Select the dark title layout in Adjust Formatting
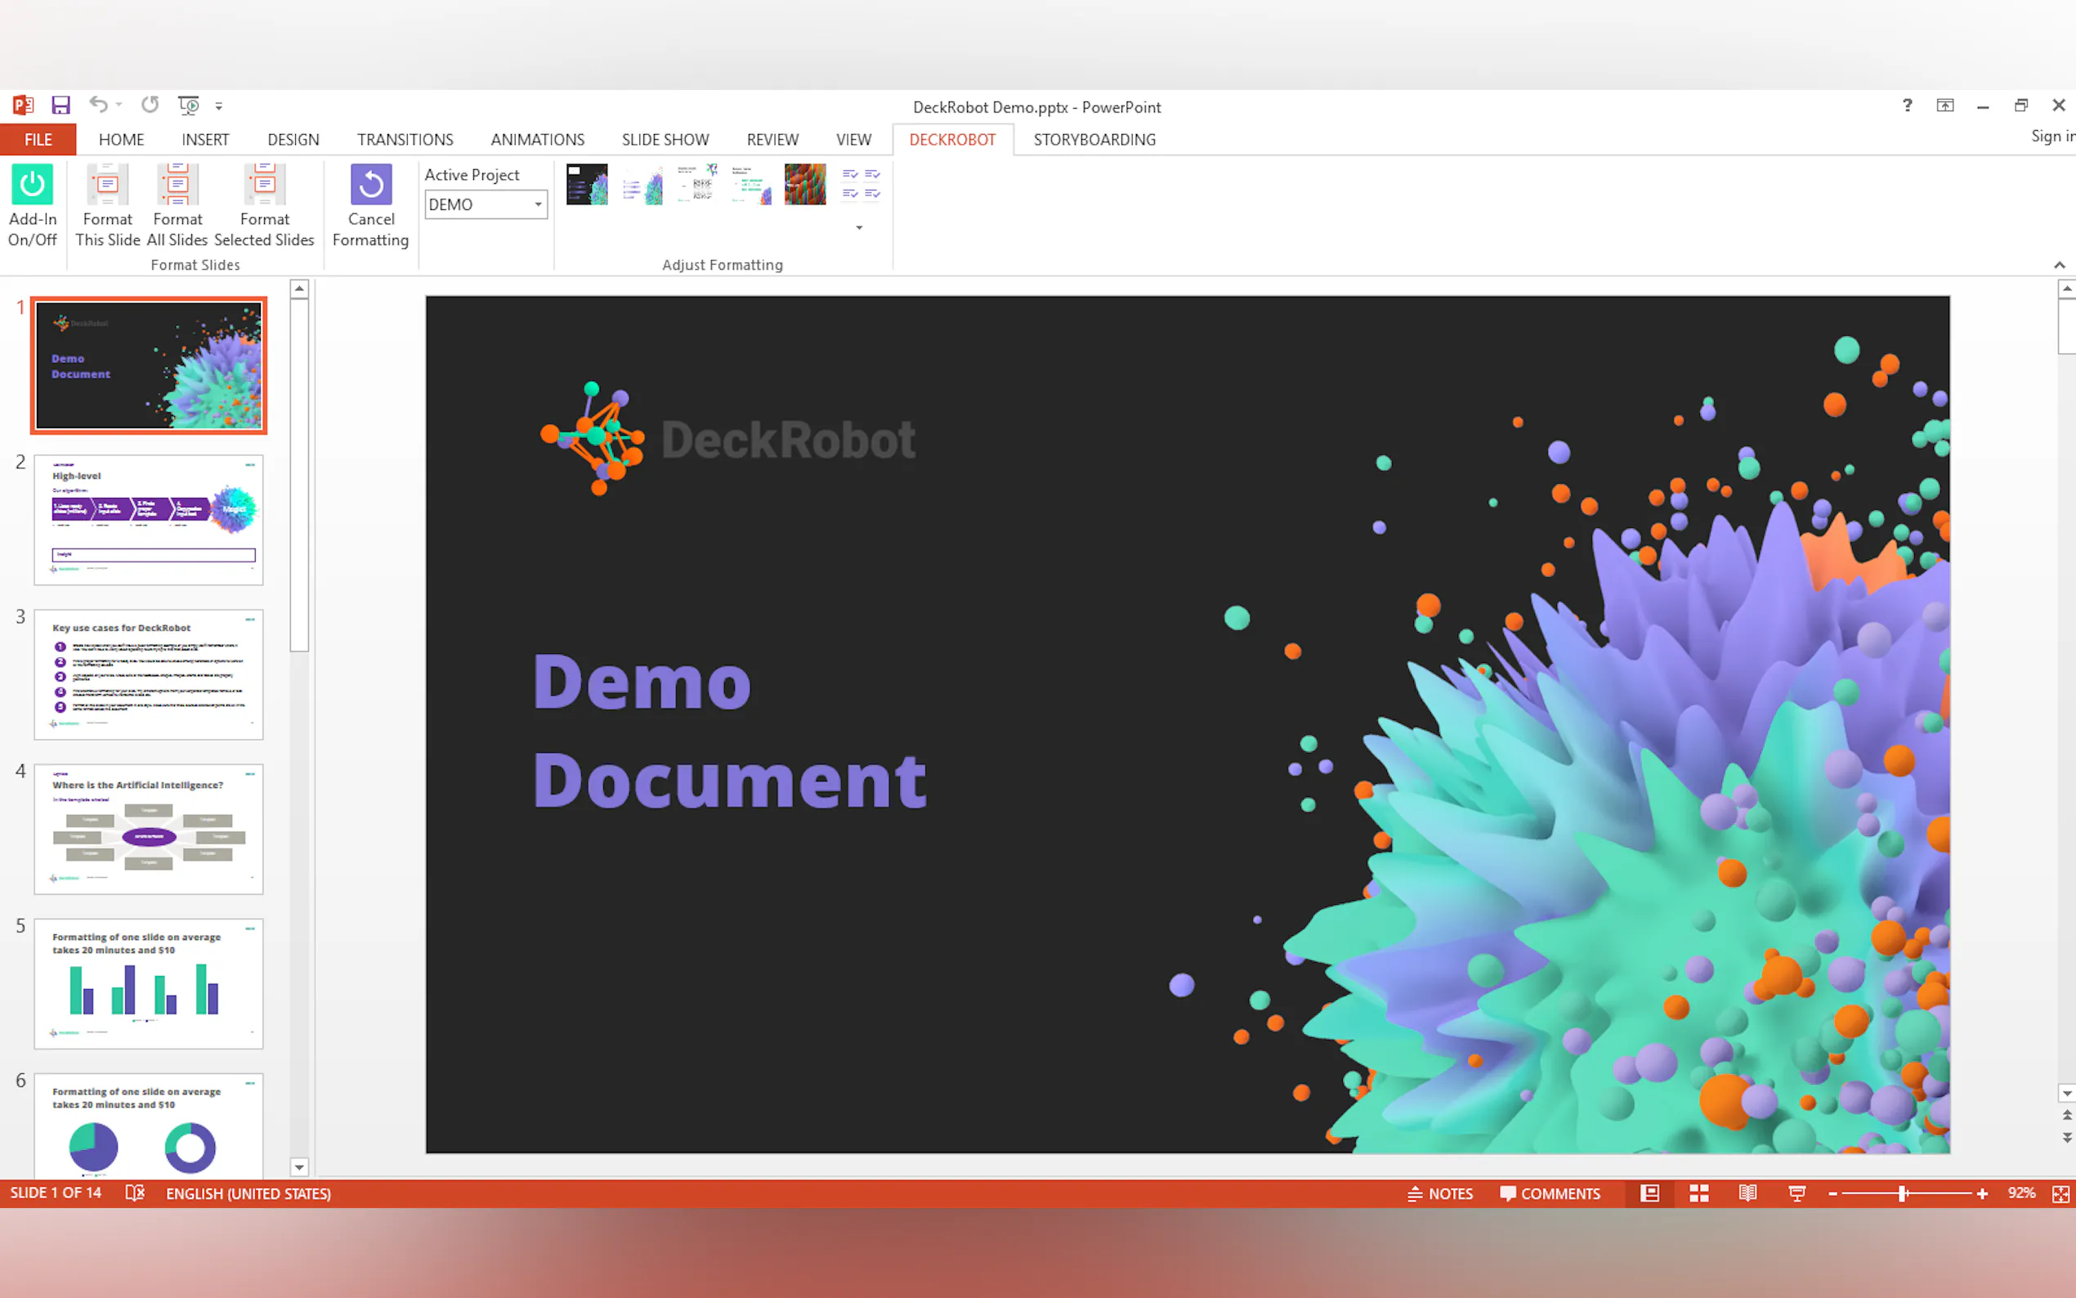The height and width of the screenshot is (1298, 2076). click(x=587, y=185)
